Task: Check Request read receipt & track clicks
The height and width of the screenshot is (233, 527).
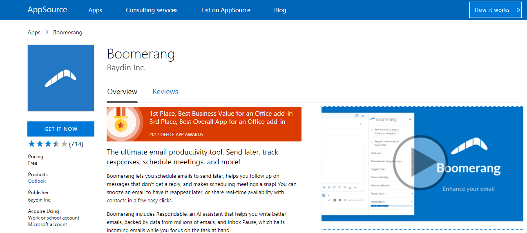Action: [x=371, y=141]
